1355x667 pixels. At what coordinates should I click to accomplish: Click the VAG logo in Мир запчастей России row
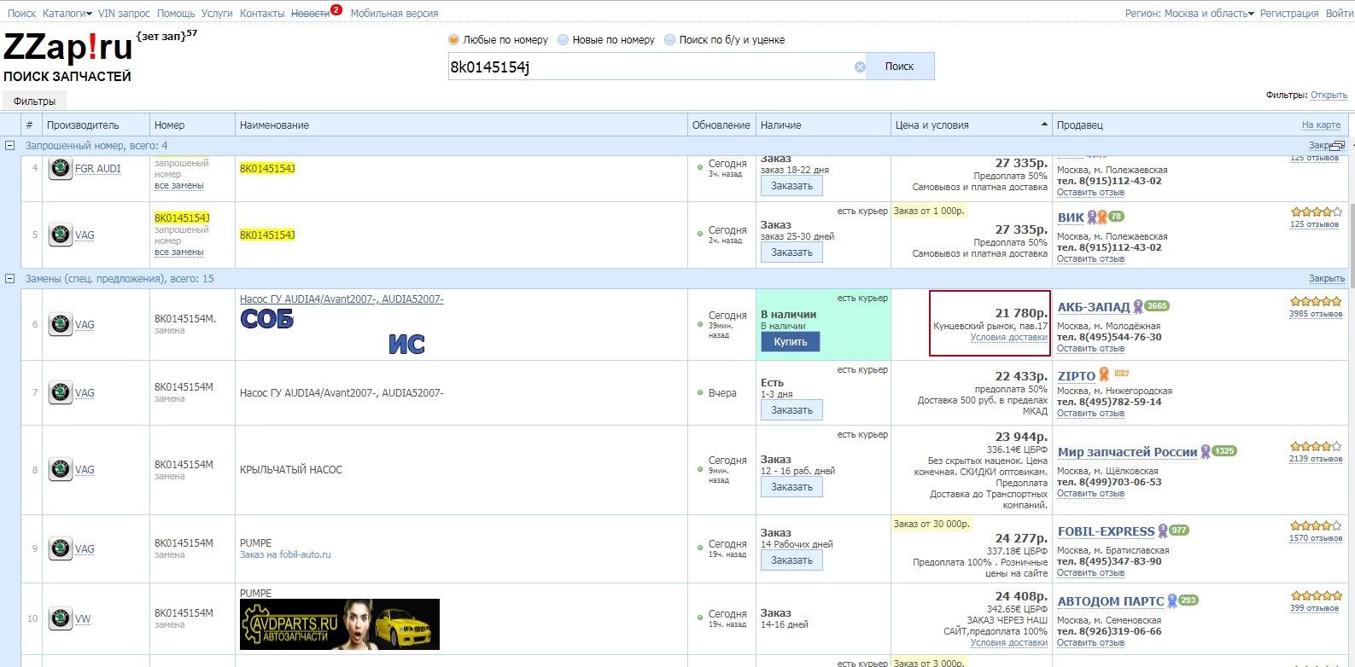[60, 469]
